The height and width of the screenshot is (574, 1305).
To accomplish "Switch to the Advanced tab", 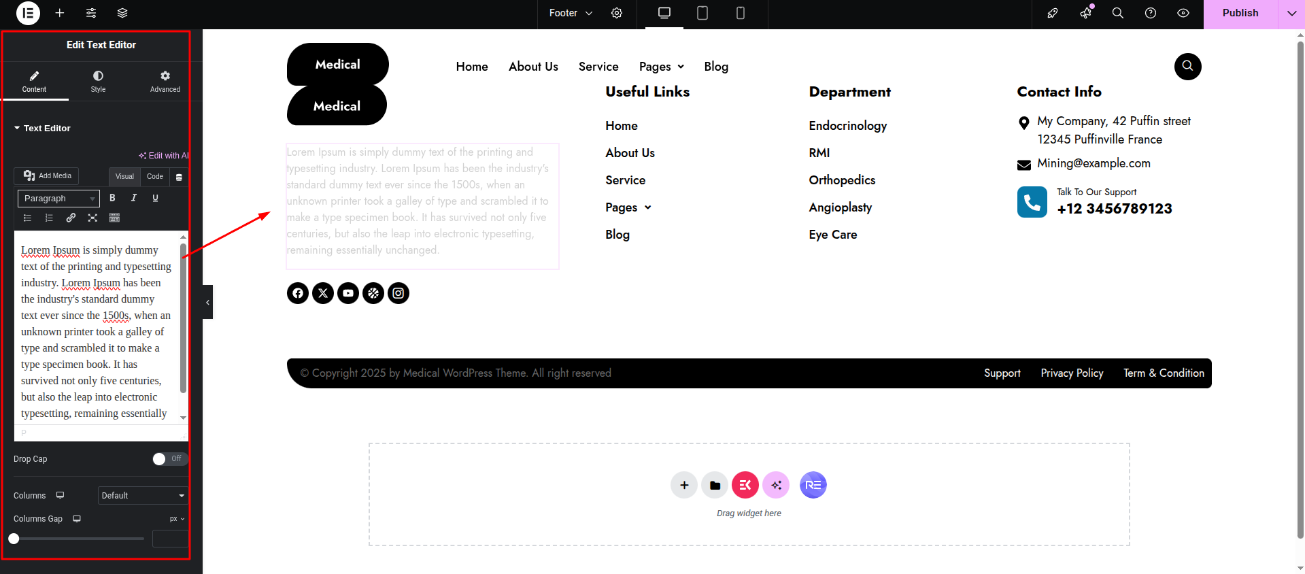I will 165,81.
